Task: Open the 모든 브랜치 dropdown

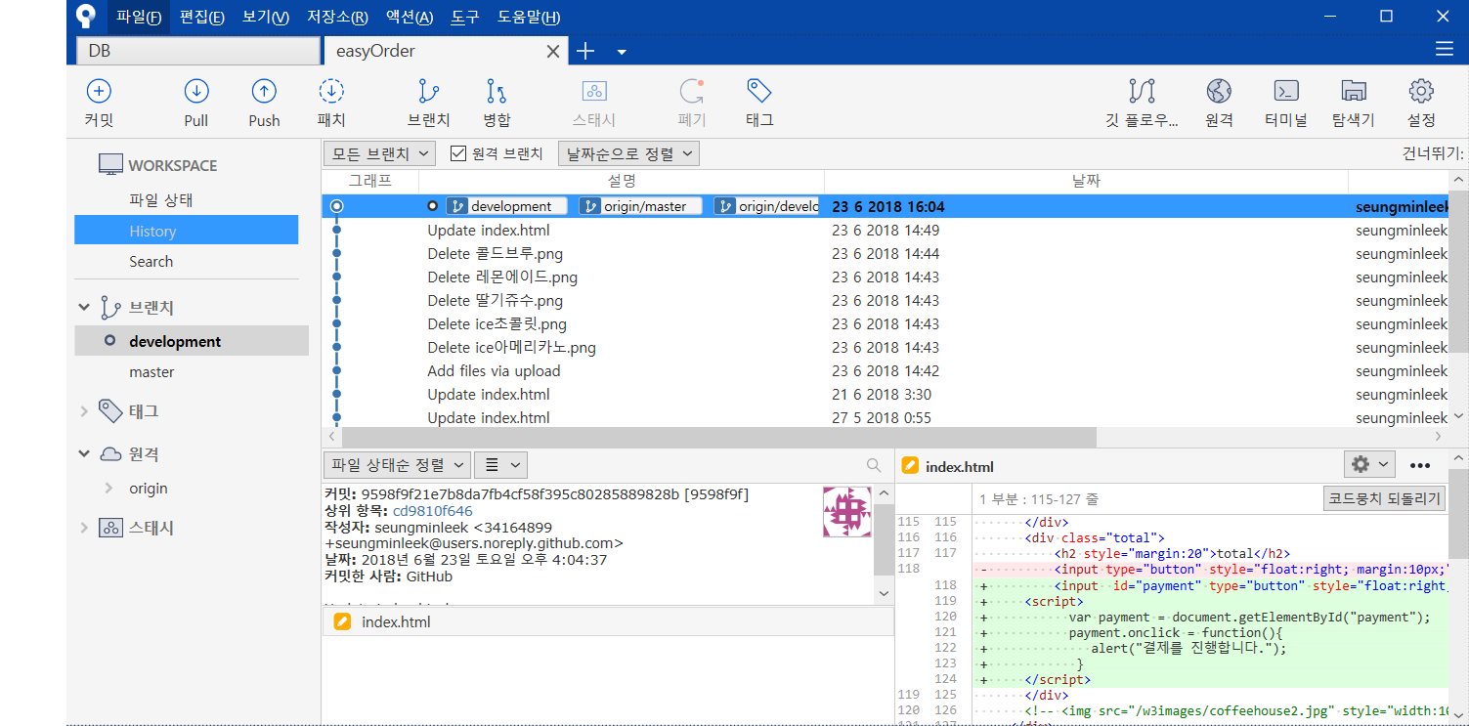Action: 379,153
